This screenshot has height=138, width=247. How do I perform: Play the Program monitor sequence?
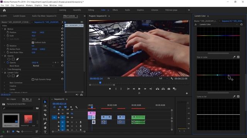[x=139, y=89]
